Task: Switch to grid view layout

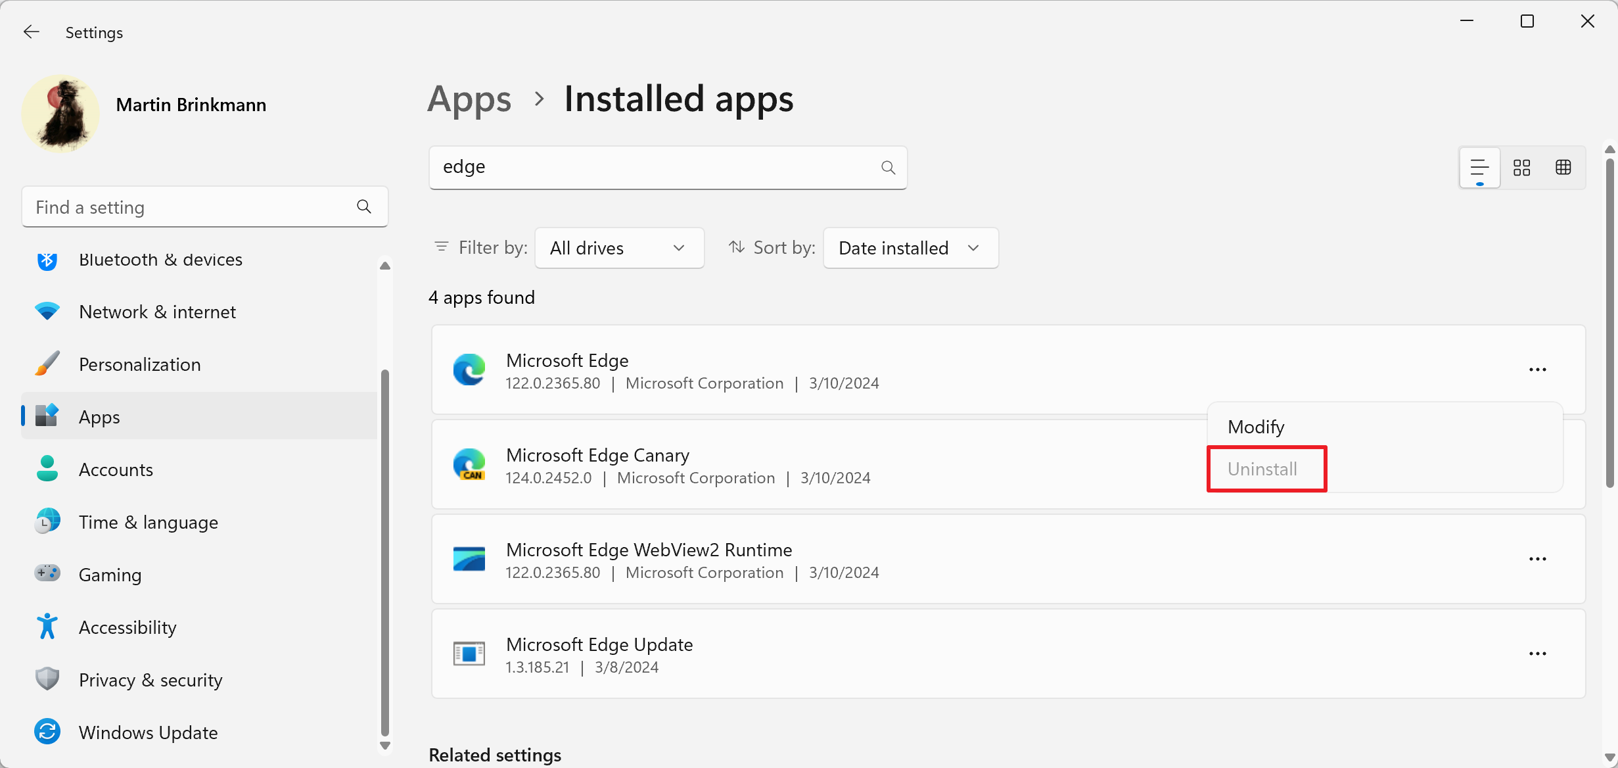Action: pos(1521,168)
